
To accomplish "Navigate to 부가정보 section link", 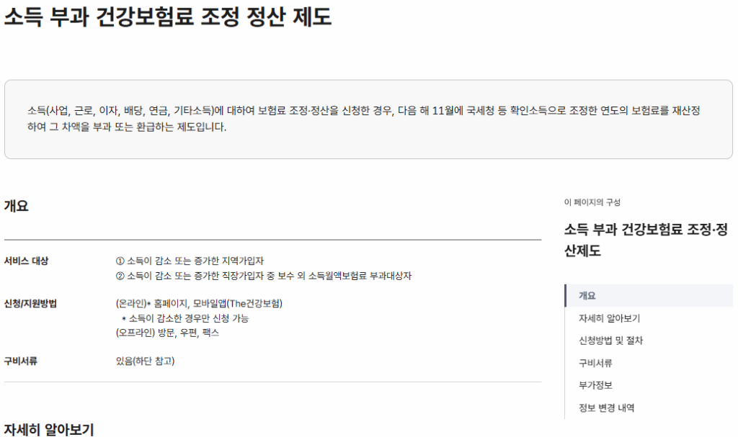I will (595, 385).
